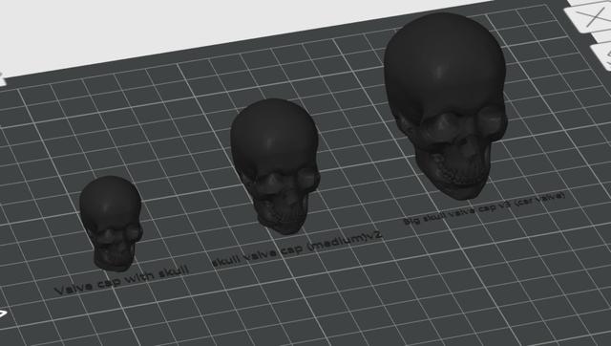This screenshot has width=611, height=346.
Task: Click the 'skull valve cap (medium)v2' label
Action: point(297,249)
